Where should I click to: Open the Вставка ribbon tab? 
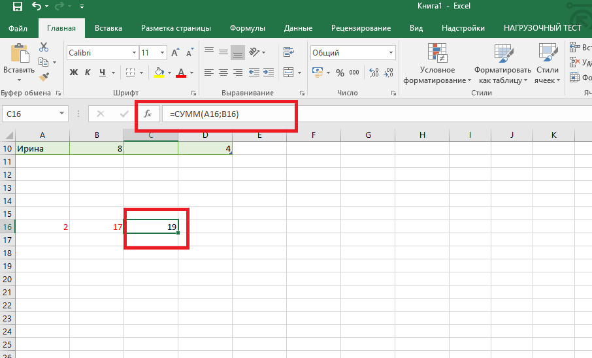tap(108, 28)
